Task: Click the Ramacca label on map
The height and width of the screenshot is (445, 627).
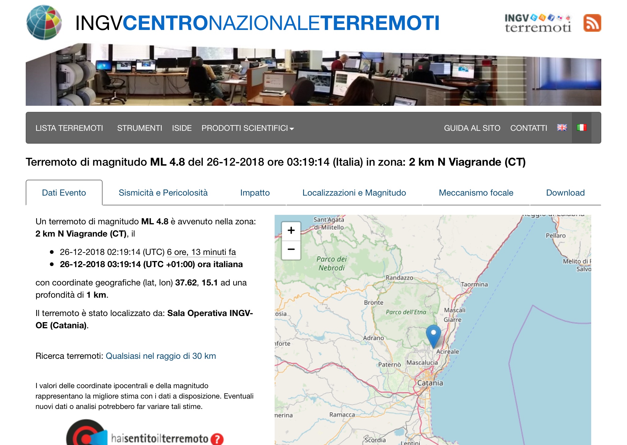Action: (342, 414)
